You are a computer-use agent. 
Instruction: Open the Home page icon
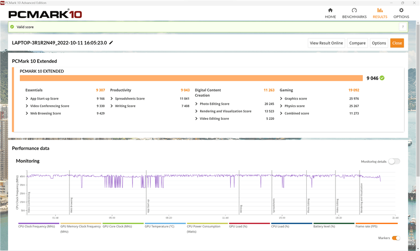(330, 10)
